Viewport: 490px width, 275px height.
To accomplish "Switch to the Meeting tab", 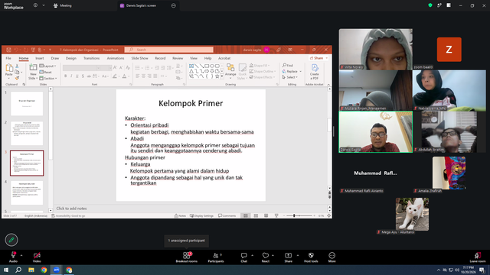I will click(x=63, y=5).
